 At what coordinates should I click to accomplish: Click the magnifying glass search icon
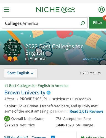[83, 23]
